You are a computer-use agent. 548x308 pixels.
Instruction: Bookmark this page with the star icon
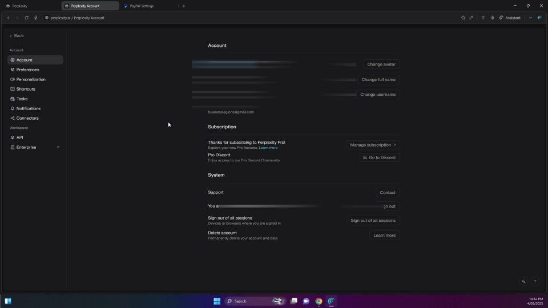[463, 18]
